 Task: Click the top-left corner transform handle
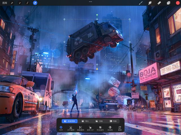(64, 19)
